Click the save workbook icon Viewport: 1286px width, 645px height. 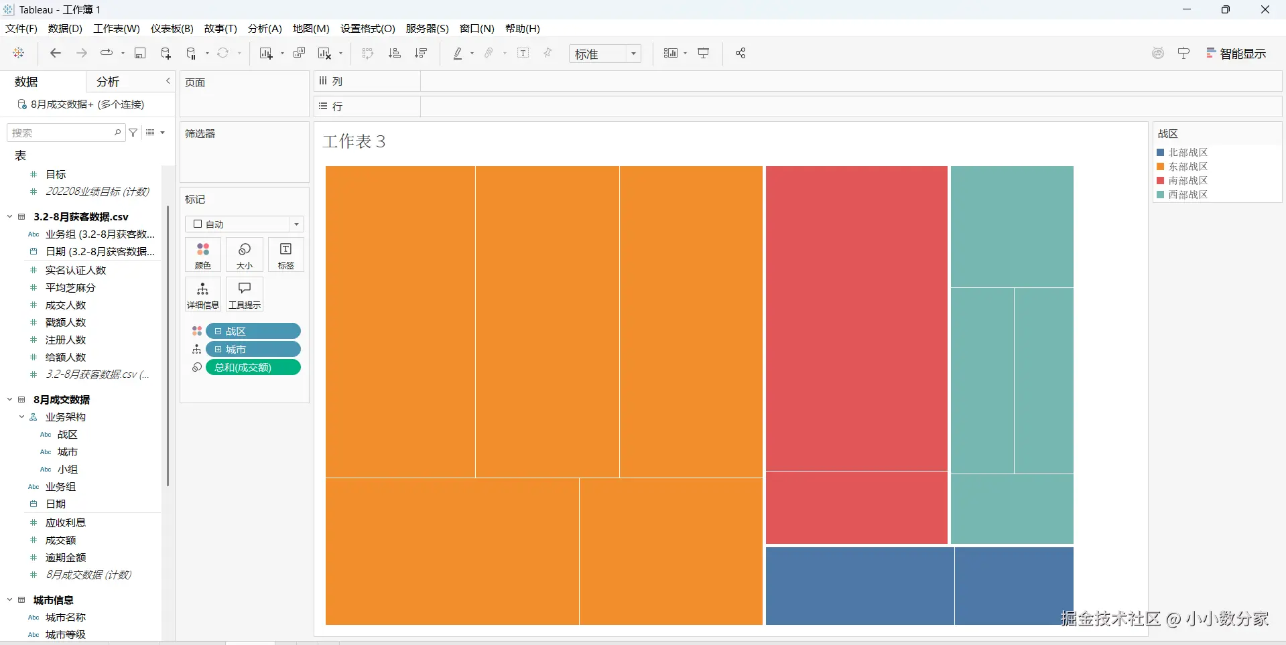(140, 53)
